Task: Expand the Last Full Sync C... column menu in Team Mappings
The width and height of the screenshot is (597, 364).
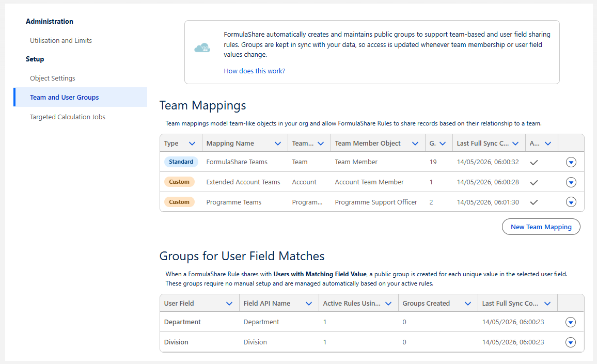Action: (x=515, y=144)
